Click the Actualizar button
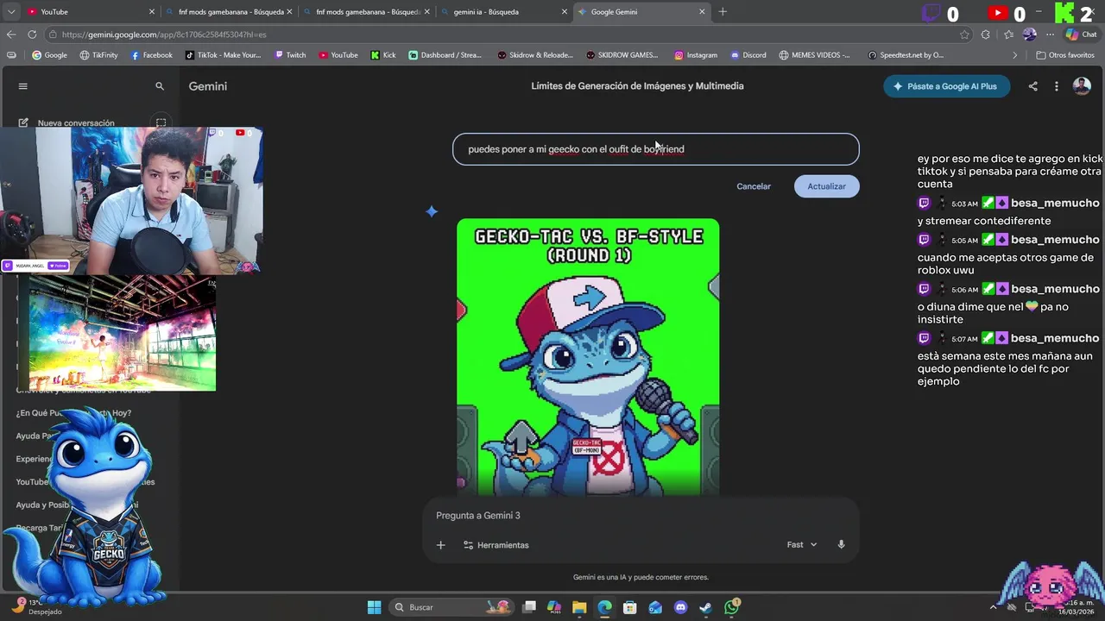Viewport: 1105px width, 621px height. point(826,186)
